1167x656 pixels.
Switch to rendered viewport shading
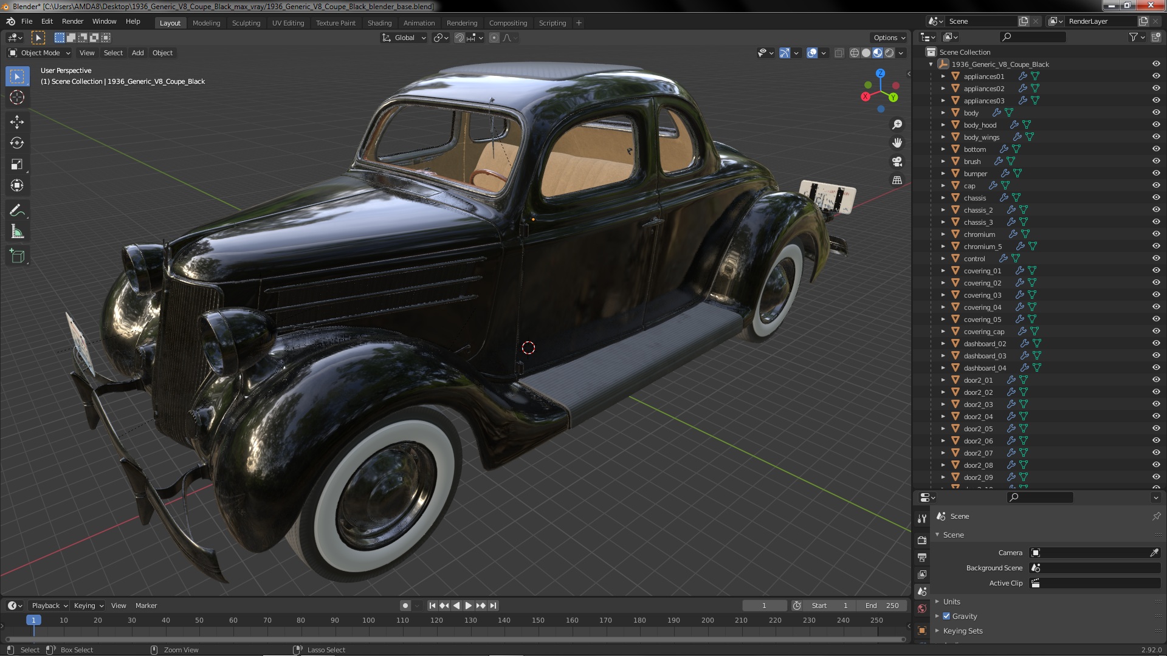(x=889, y=53)
